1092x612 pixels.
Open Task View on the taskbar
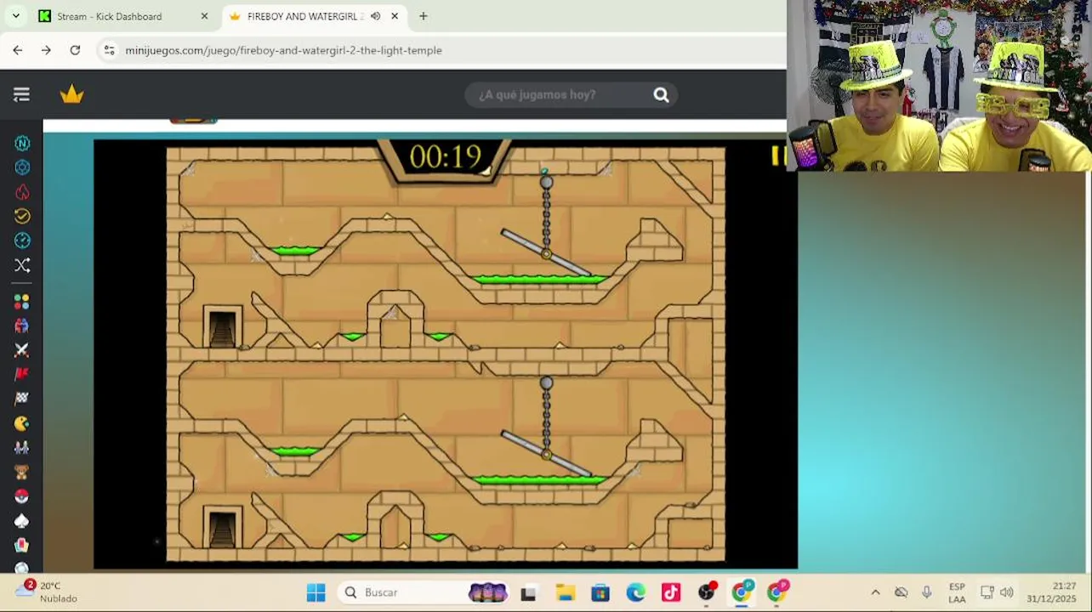click(x=528, y=593)
